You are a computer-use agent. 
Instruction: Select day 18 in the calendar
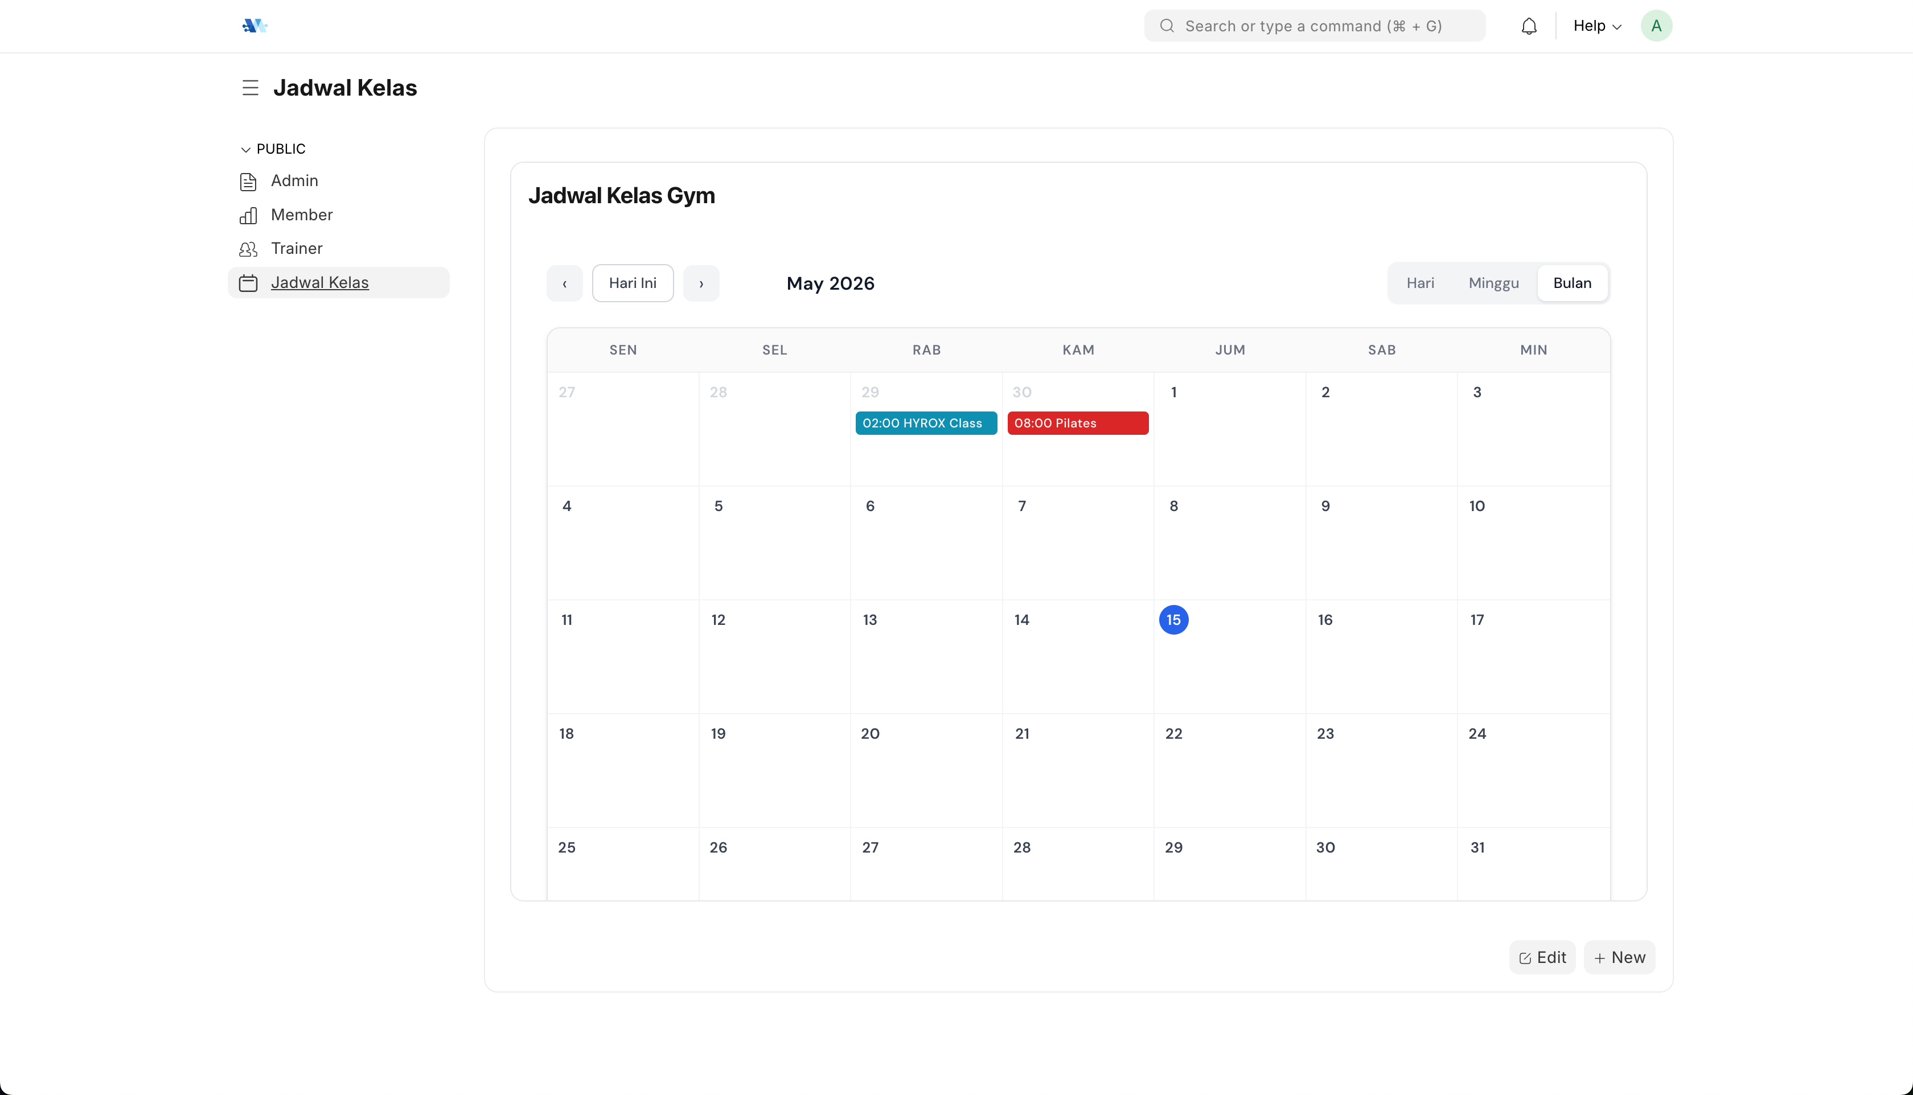click(x=566, y=734)
